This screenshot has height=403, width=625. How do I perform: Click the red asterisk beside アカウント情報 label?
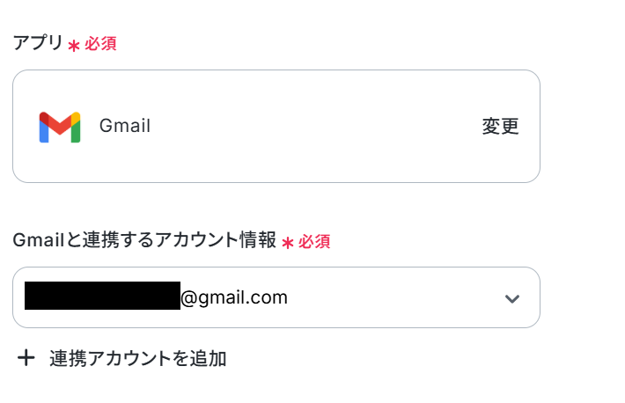point(288,242)
